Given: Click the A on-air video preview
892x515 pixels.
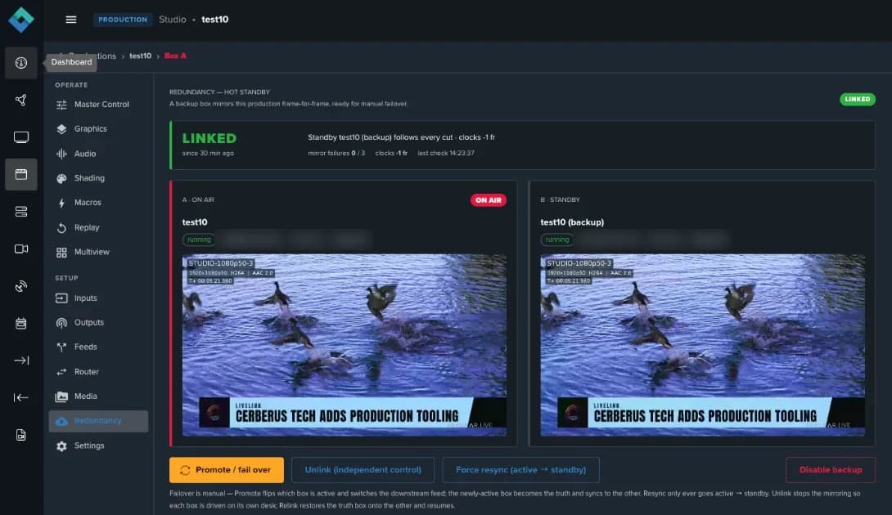Looking at the screenshot, I should [345, 345].
